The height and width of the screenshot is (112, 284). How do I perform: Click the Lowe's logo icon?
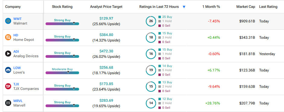click(x=8, y=70)
